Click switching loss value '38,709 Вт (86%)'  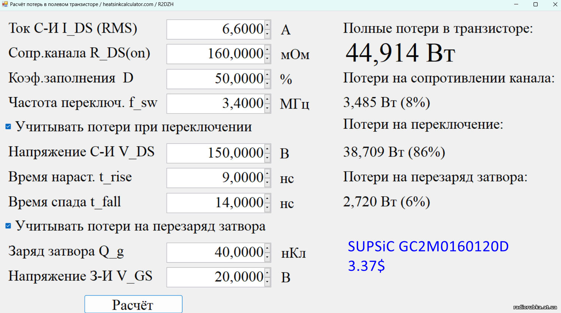[x=394, y=152]
